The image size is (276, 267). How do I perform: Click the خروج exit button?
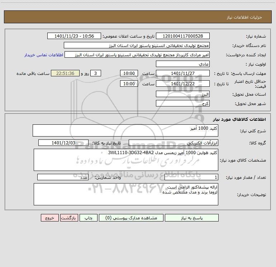coord(49,218)
